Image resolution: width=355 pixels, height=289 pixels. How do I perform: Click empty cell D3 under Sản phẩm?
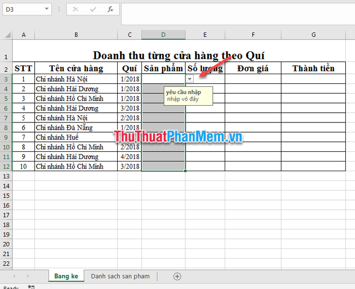click(x=163, y=79)
